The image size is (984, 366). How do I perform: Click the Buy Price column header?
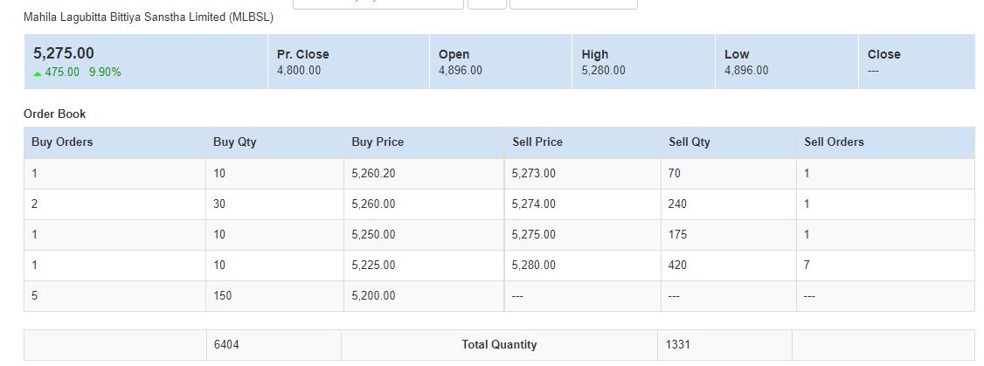click(378, 142)
